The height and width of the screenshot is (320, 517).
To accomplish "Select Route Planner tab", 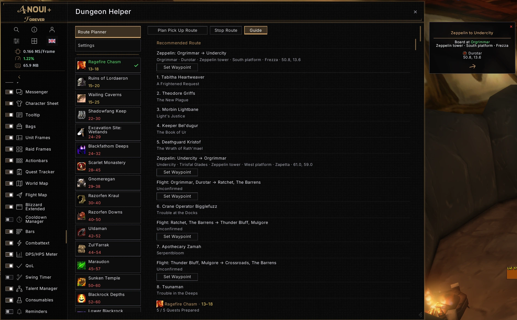I will coord(108,32).
